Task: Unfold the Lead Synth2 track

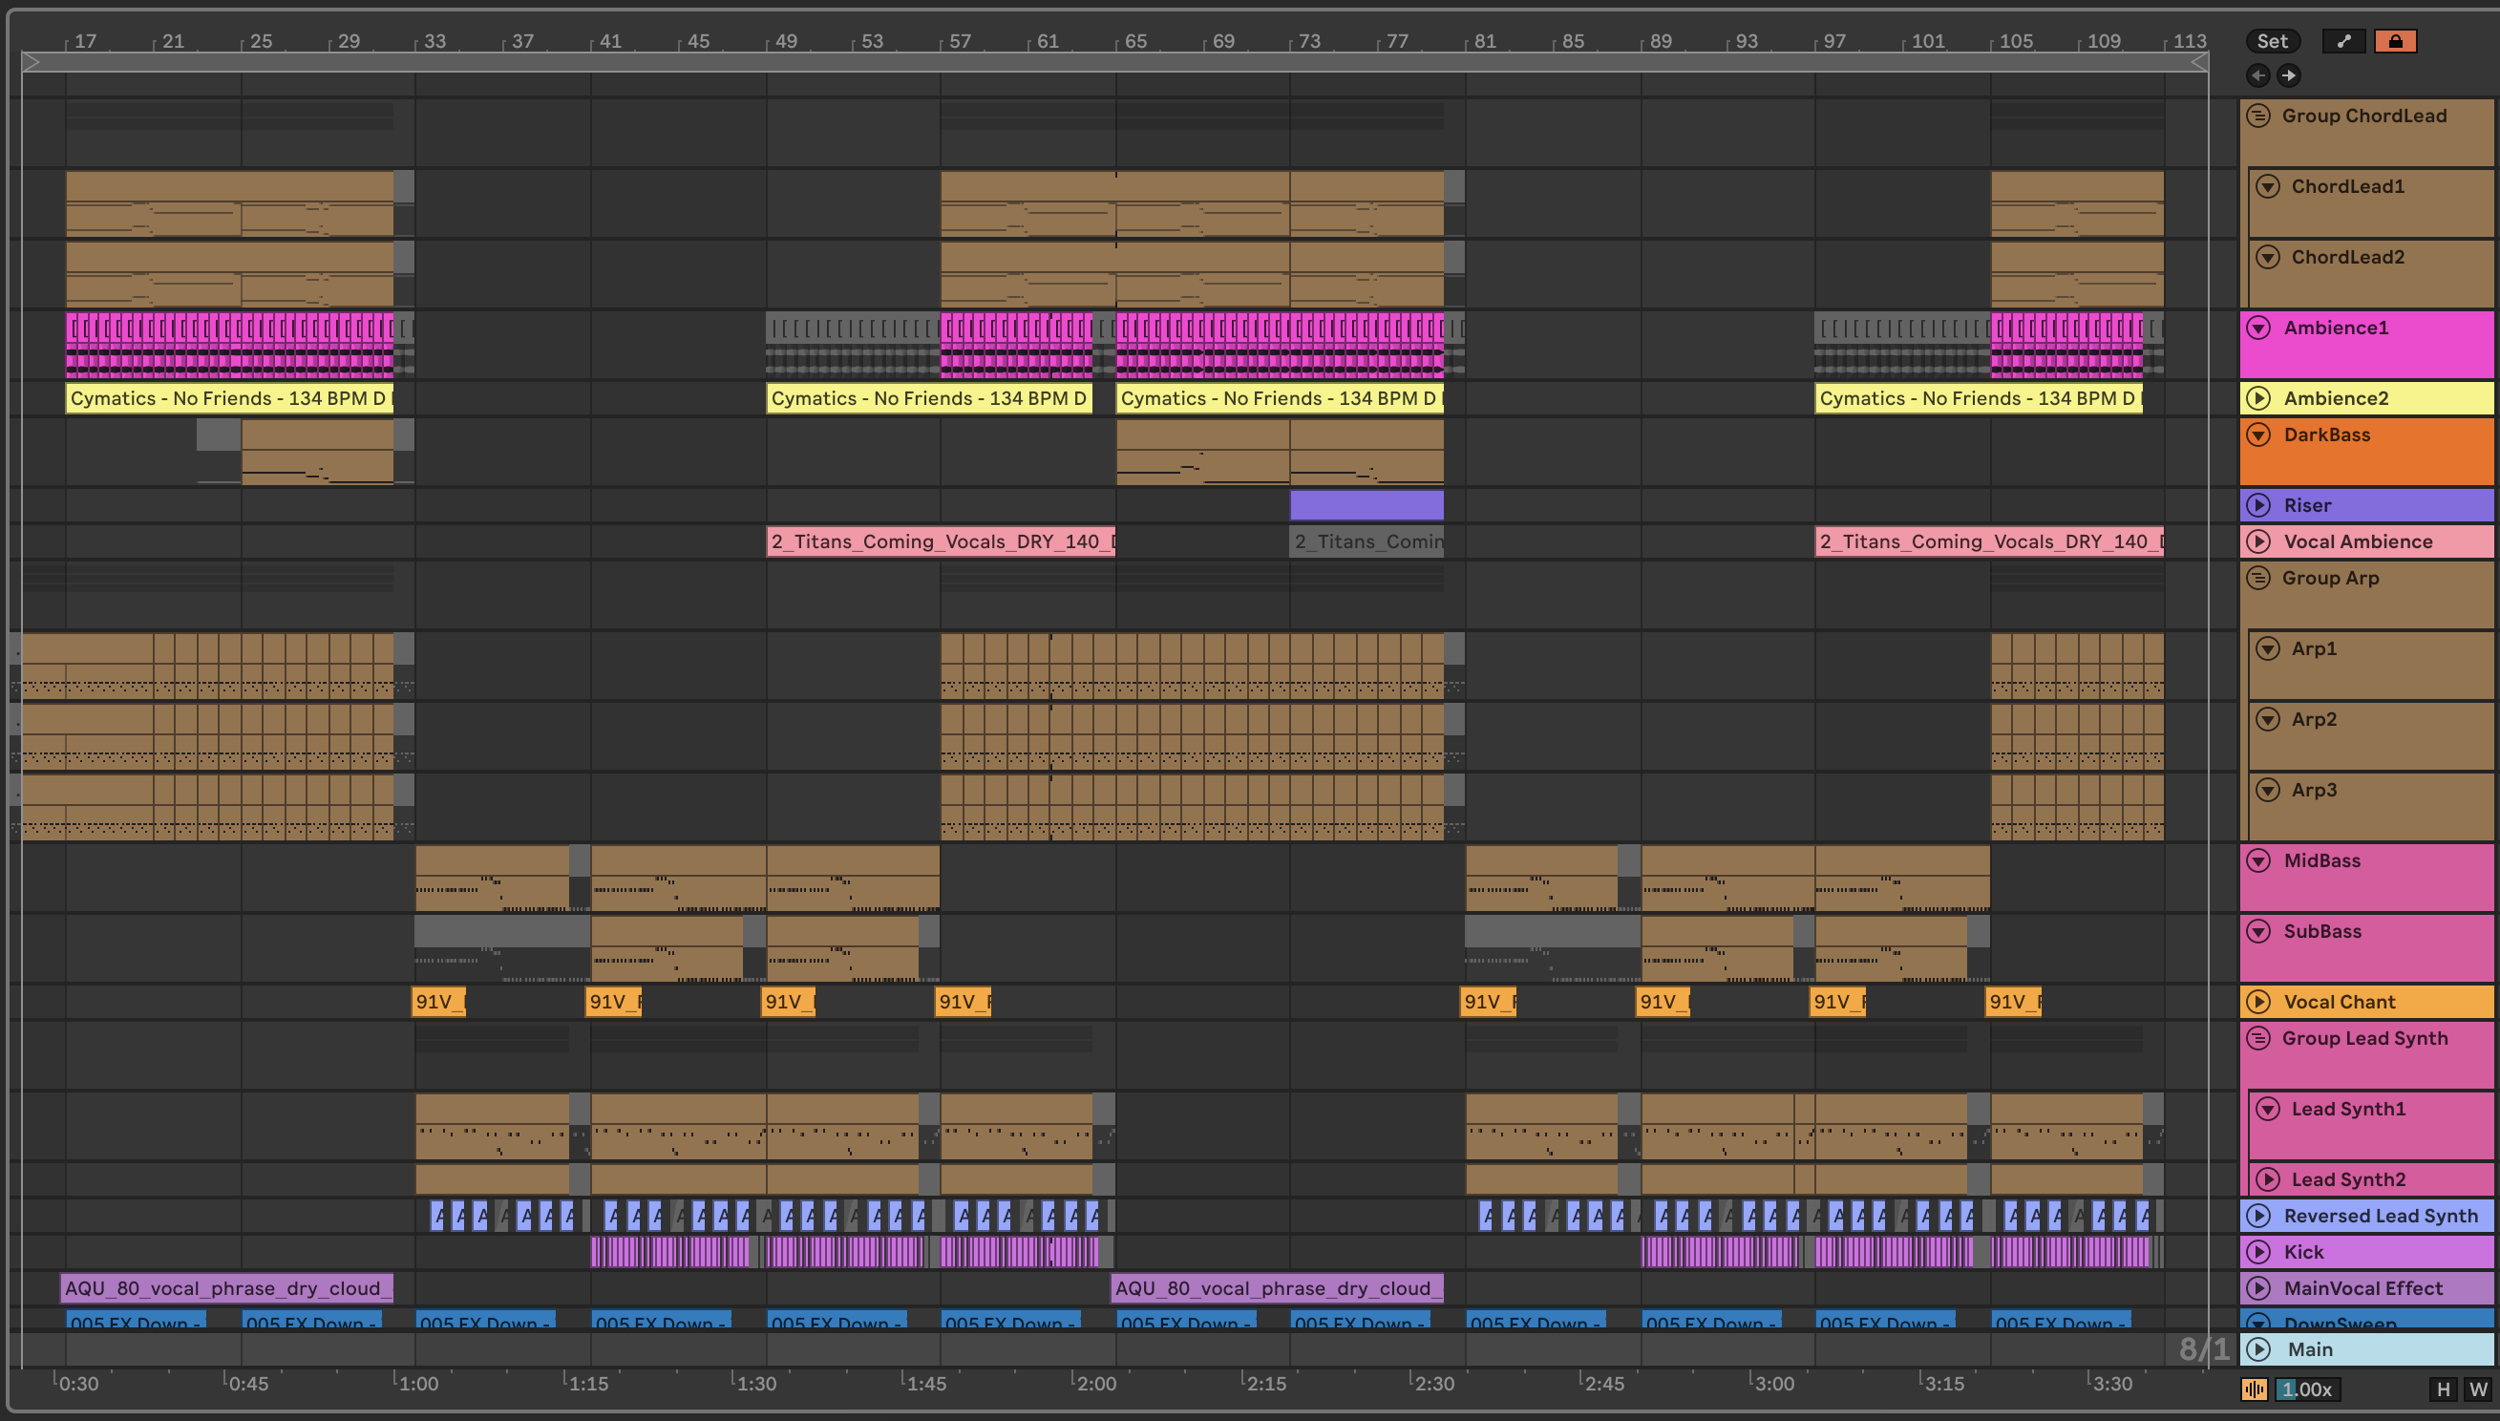Action: click(2268, 1180)
